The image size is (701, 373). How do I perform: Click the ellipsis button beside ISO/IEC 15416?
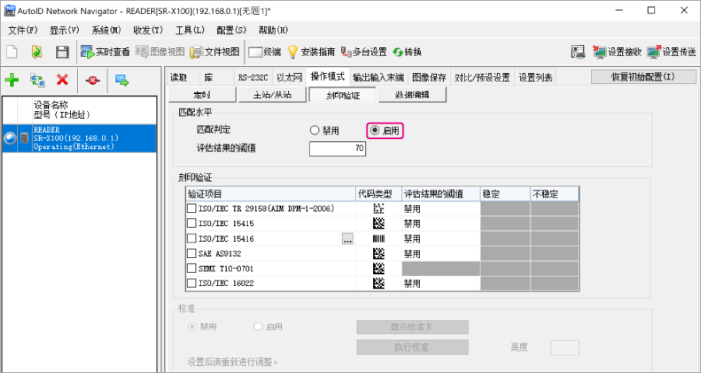point(347,239)
